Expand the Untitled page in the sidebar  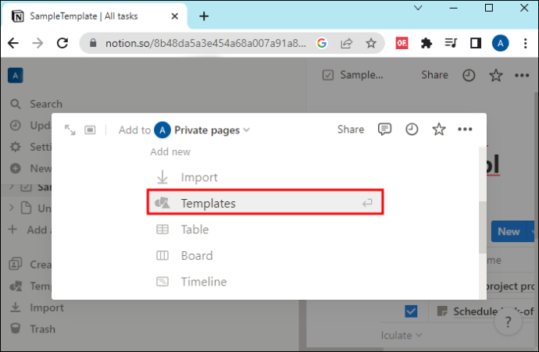tap(12, 208)
